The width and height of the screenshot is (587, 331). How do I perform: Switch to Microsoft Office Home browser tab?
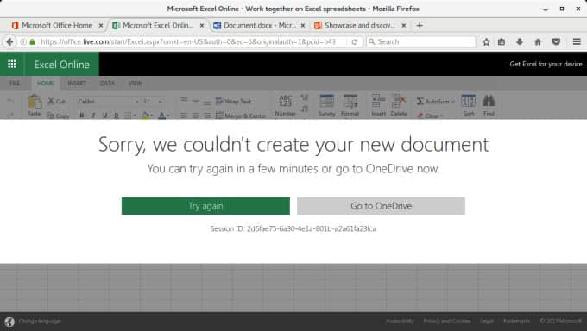[57, 26]
